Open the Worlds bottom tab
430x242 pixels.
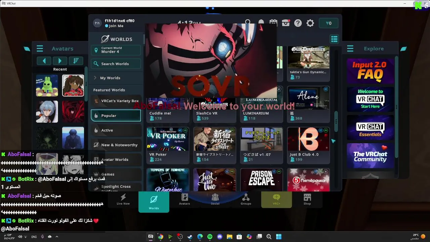154,202
